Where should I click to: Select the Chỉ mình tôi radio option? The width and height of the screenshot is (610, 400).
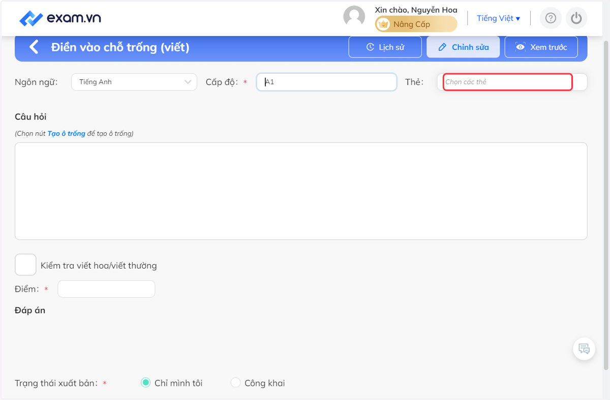pyautogui.click(x=145, y=383)
